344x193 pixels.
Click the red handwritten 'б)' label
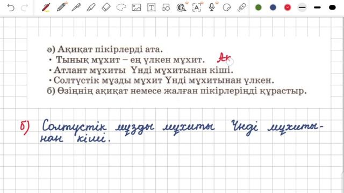[x=25, y=128]
